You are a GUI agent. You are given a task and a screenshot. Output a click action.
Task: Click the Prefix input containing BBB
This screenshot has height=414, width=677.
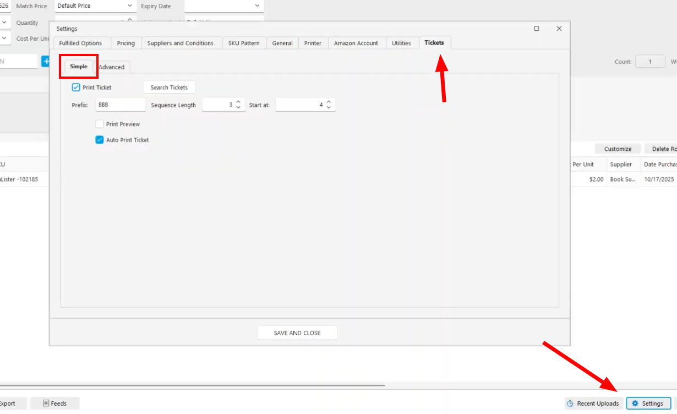coord(121,105)
